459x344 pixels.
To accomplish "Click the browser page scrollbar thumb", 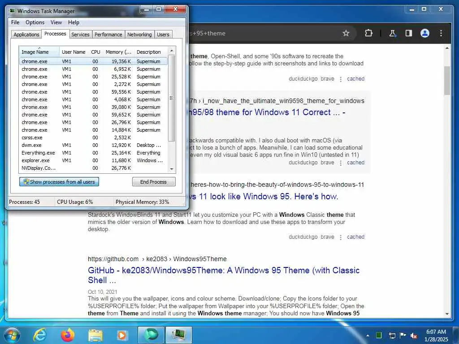I will (x=447, y=81).
